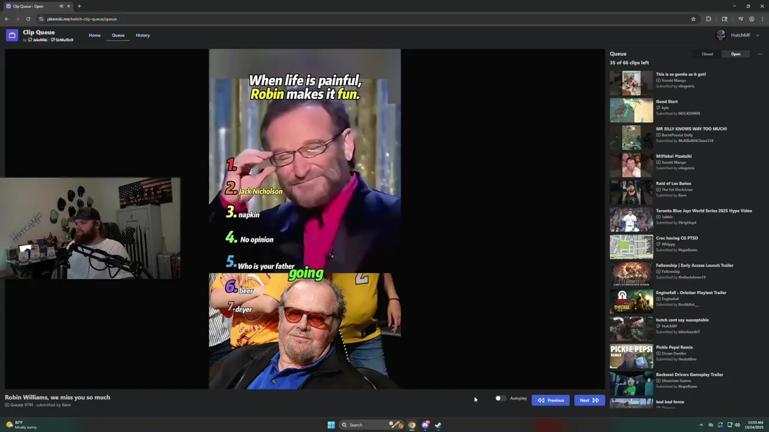The width and height of the screenshot is (769, 432).
Task: Open a new browser tab
Action: coord(79,6)
